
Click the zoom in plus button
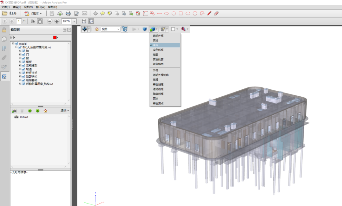tap(57, 21)
